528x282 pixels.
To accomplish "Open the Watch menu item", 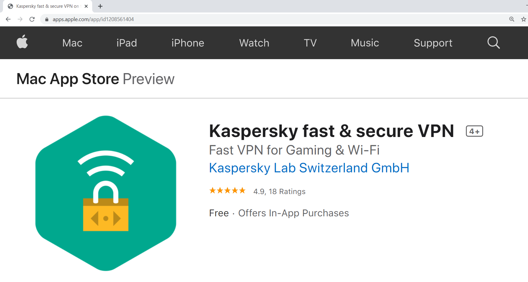I will click(254, 43).
